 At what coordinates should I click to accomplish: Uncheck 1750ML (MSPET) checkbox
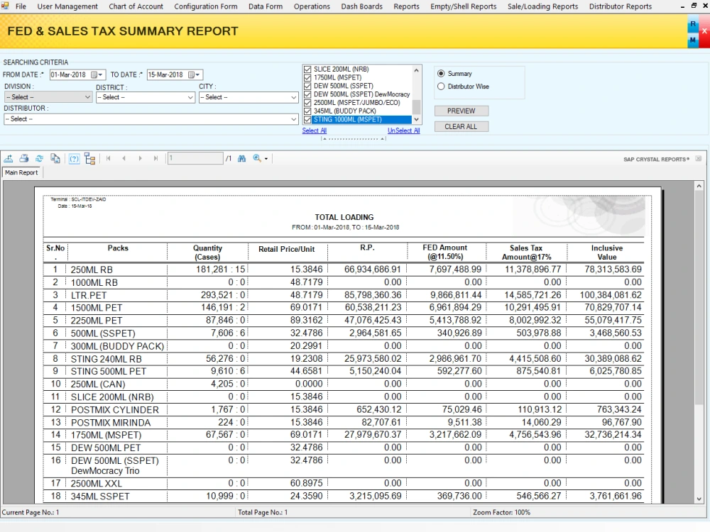click(308, 78)
